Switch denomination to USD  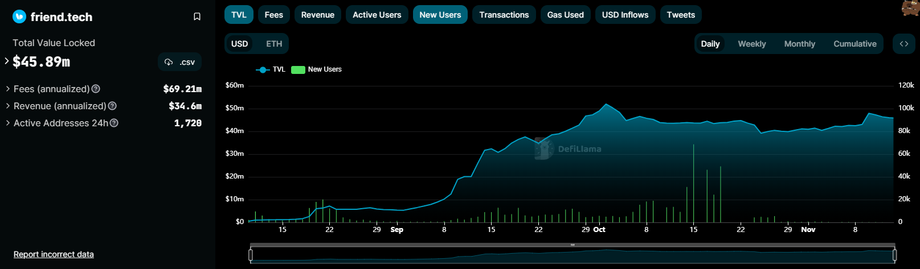pos(240,44)
